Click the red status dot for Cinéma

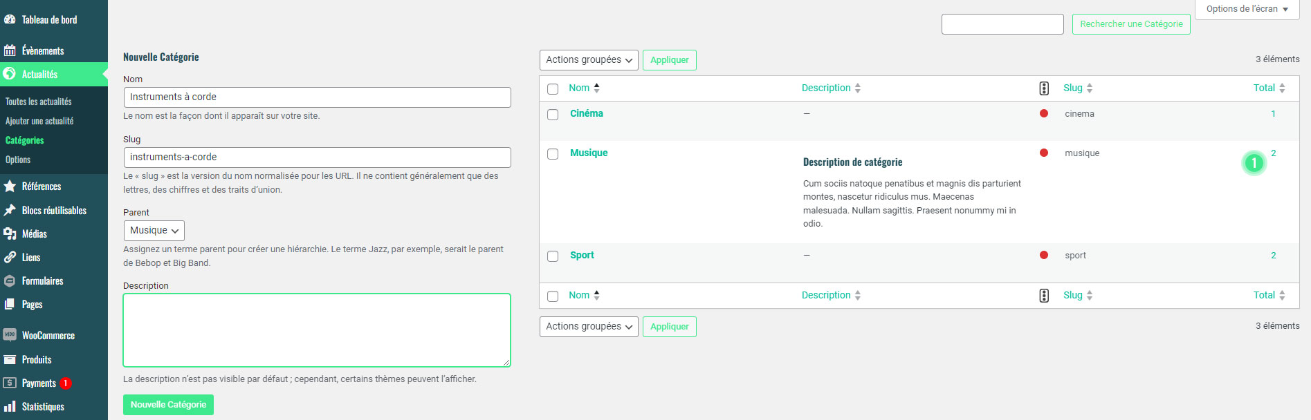coord(1044,113)
